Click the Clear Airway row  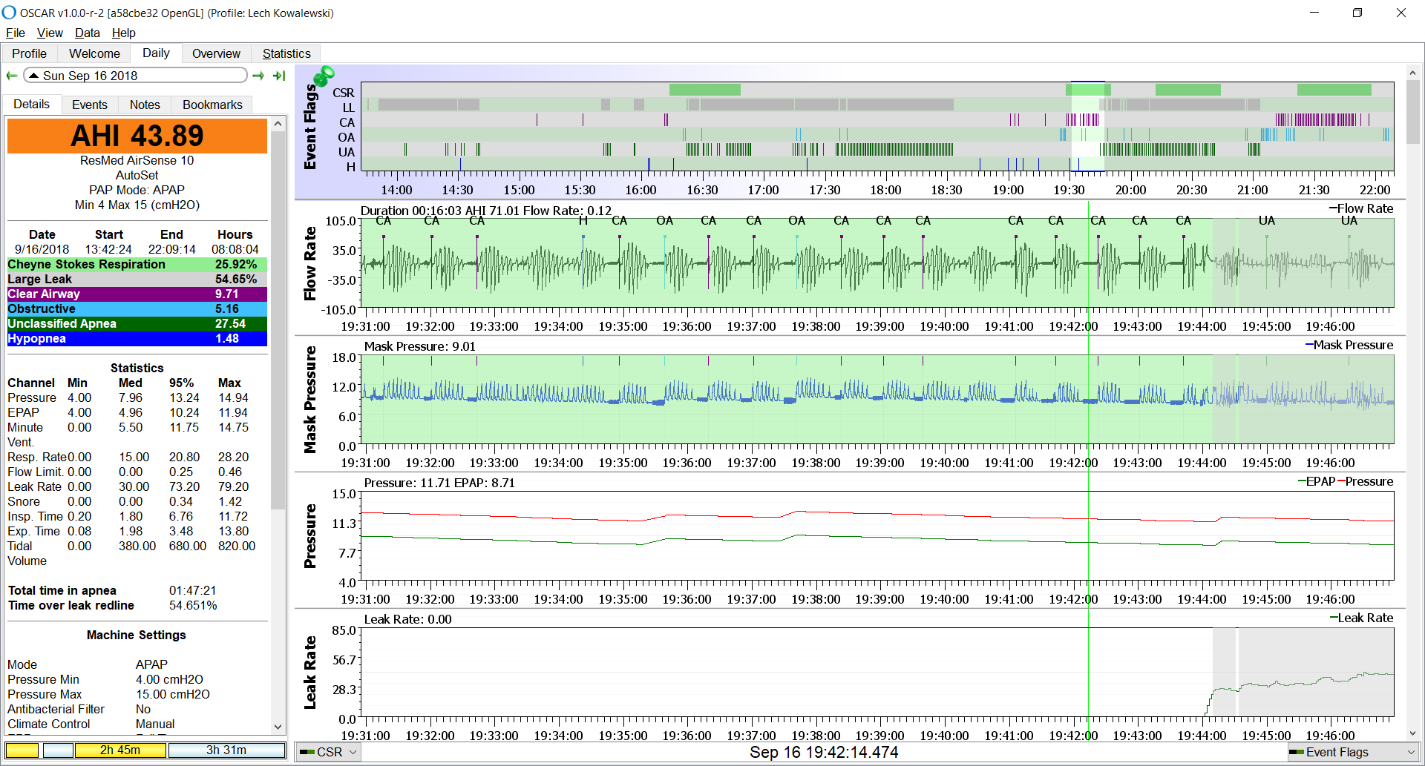point(137,294)
